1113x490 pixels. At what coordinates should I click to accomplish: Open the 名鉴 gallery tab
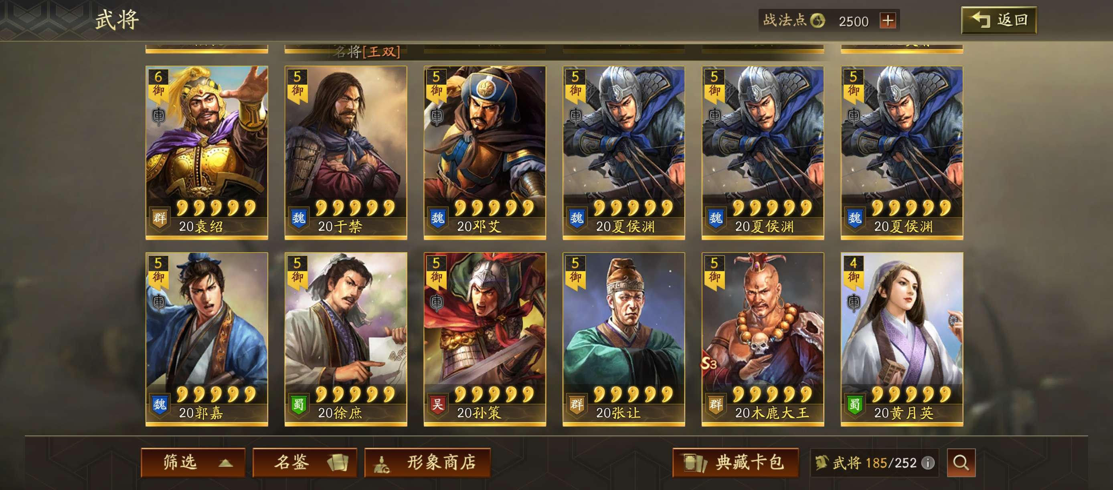305,462
